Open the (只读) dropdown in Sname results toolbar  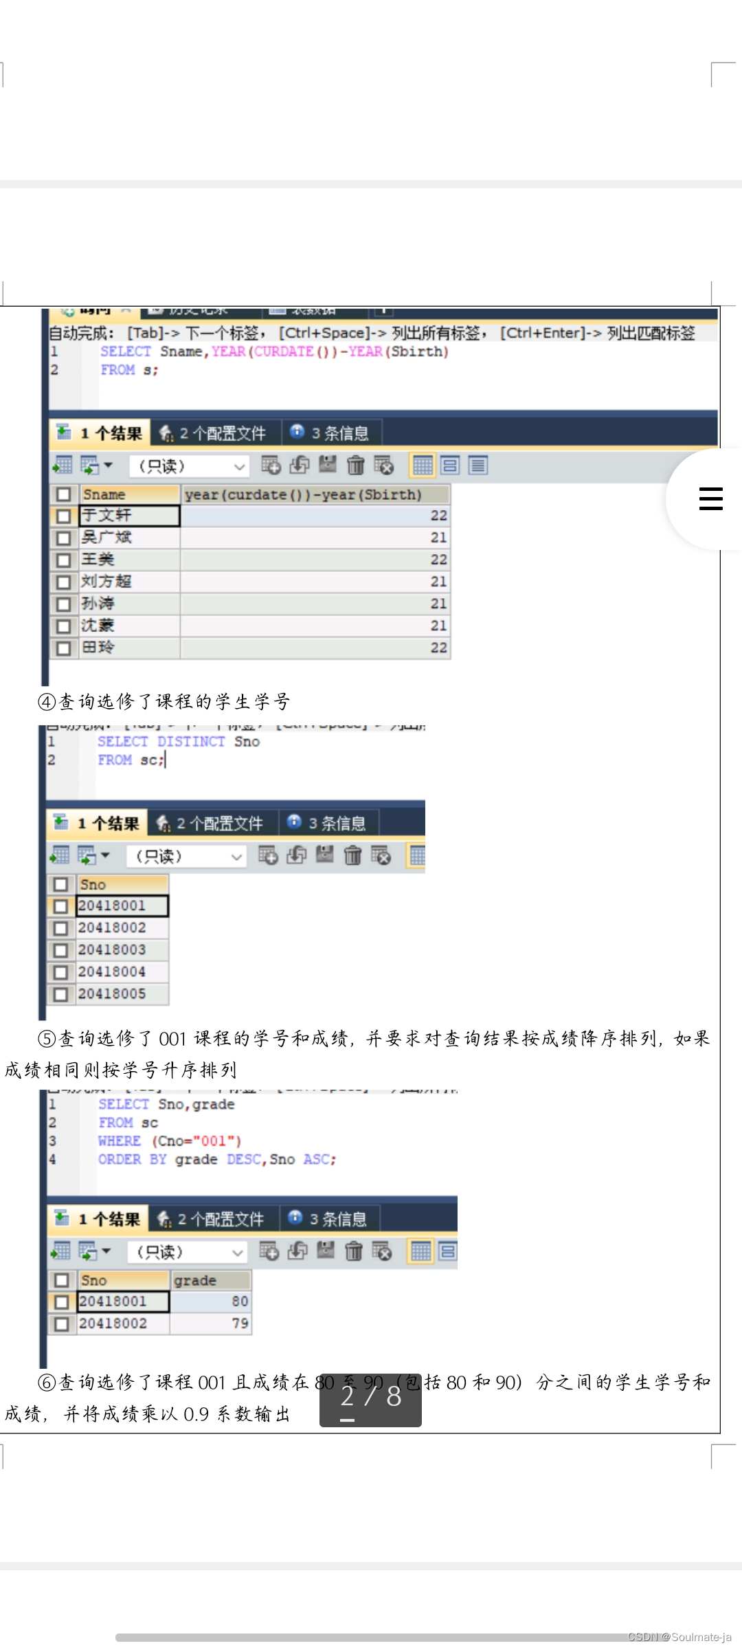(188, 466)
